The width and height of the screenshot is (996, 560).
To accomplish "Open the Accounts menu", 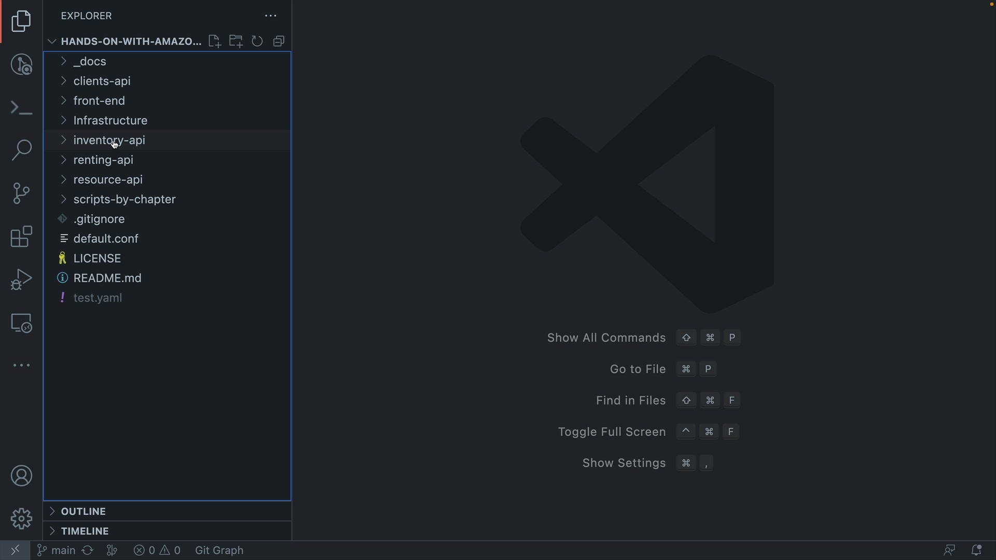I will pos(21,476).
